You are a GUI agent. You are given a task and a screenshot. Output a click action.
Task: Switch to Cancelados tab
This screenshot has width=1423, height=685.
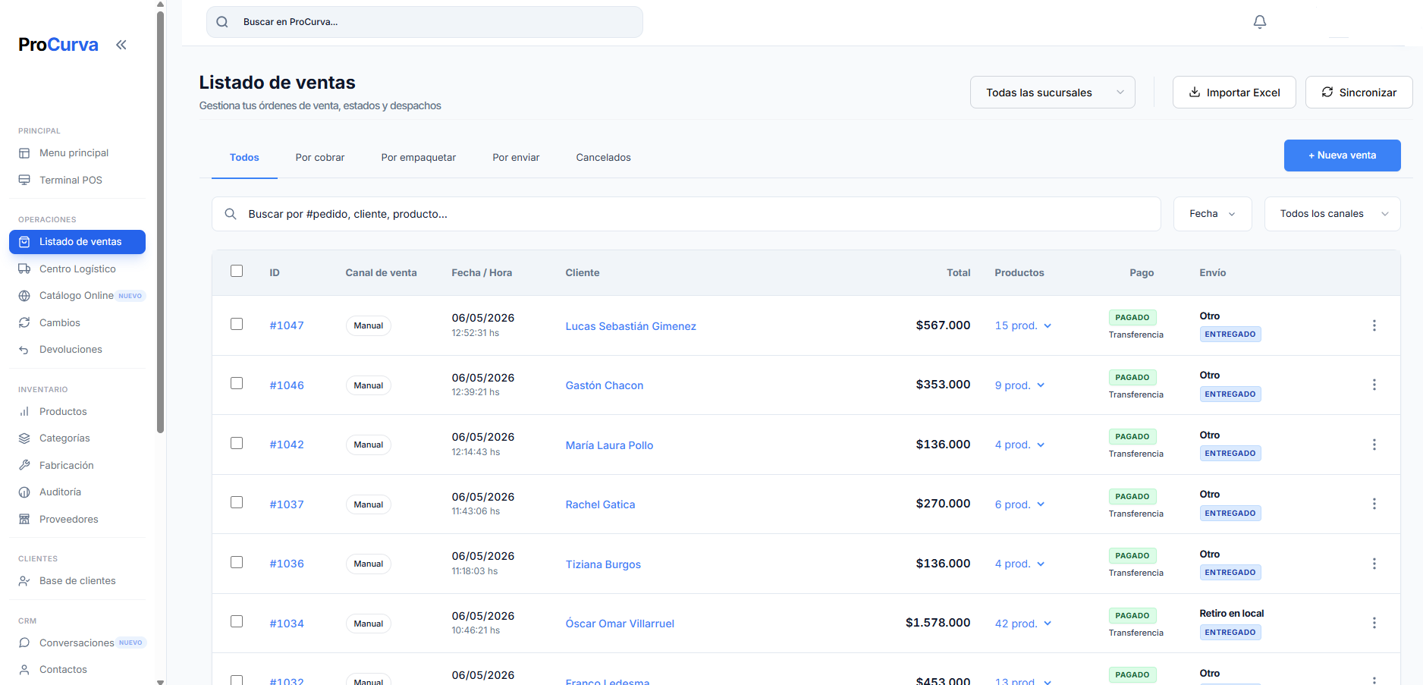pyautogui.click(x=604, y=158)
